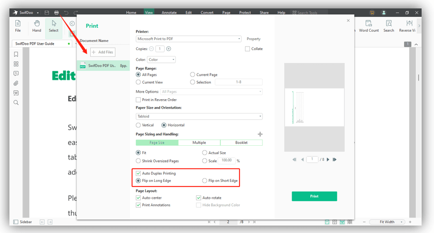This screenshot has width=434, height=233.
Task: Select the Hand tool
Action: (x=37, y=26)
